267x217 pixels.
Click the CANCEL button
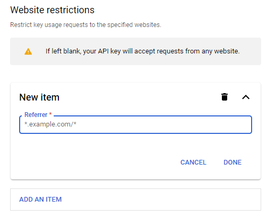coord(193,162)
